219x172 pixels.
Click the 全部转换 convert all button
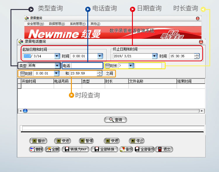point(105,149)
